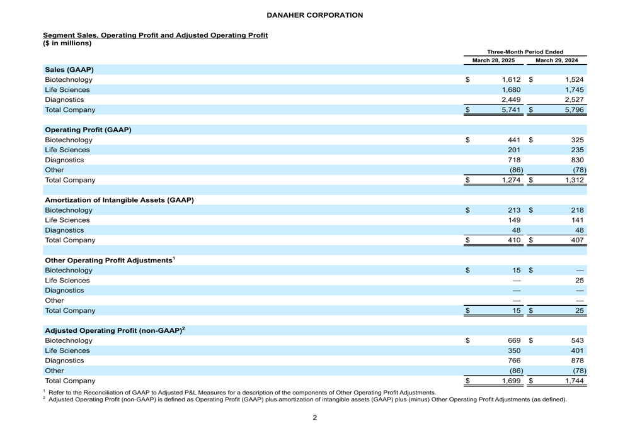Select Biotechnology operating profit 441
Viewport: 630px width, 431px height.
(514, 140)
